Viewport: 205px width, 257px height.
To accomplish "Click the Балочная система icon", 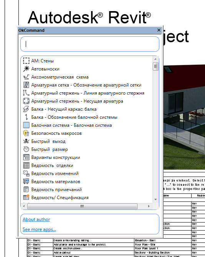I will (26, 125).
